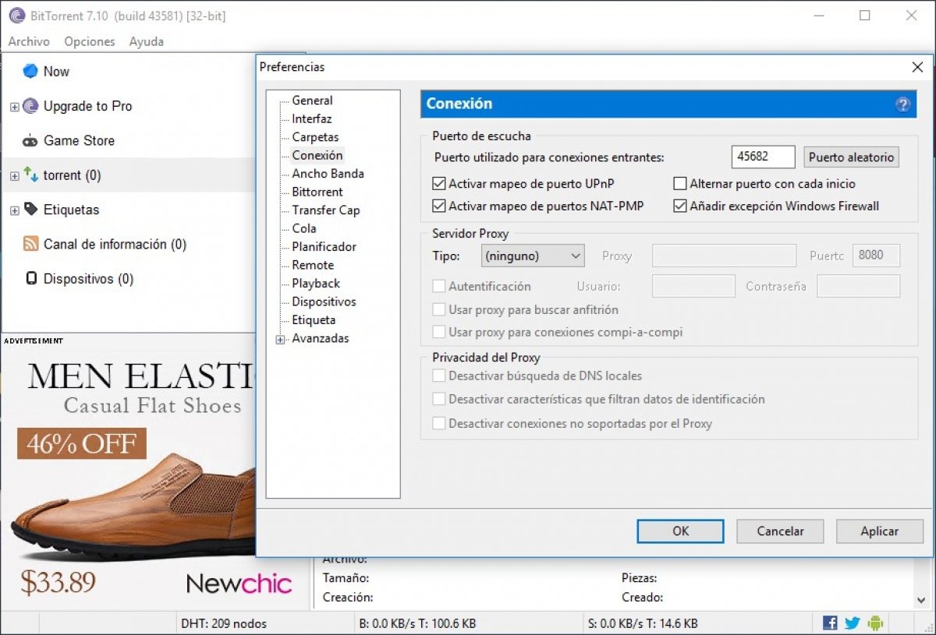Close the Preferencias dialog

click(917, 67)
